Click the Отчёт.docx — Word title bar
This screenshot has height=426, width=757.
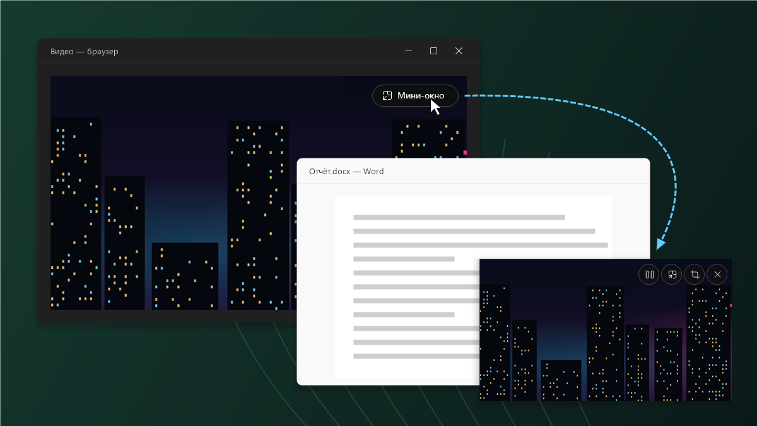[473, 171]
